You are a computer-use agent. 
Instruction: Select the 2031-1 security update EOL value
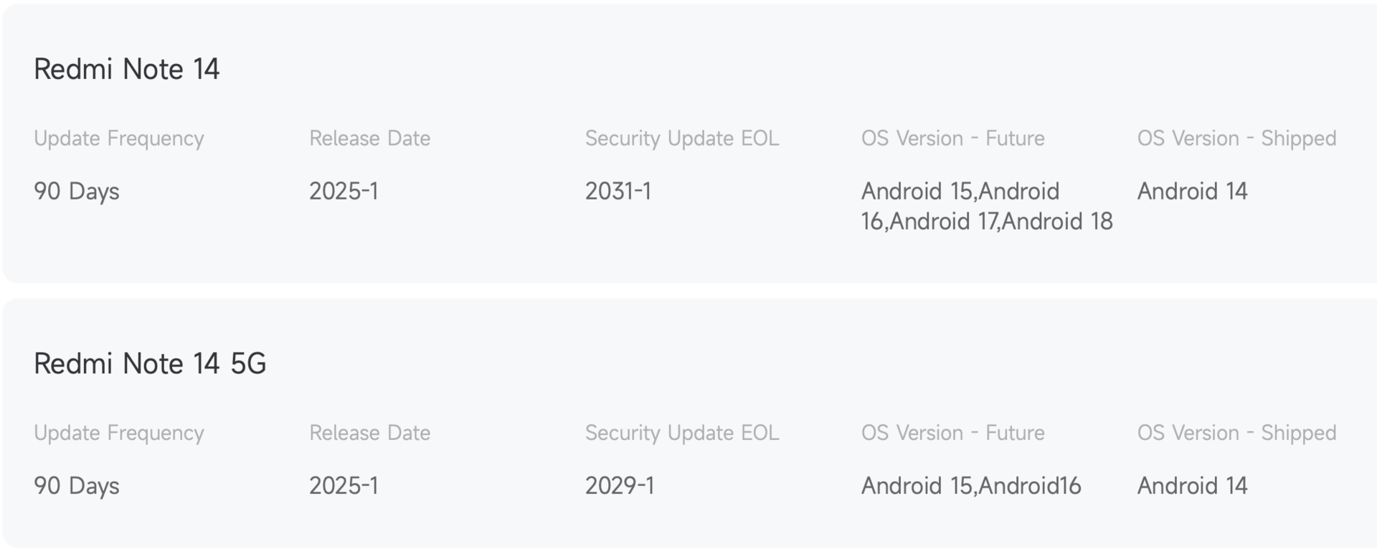[618, 192]
